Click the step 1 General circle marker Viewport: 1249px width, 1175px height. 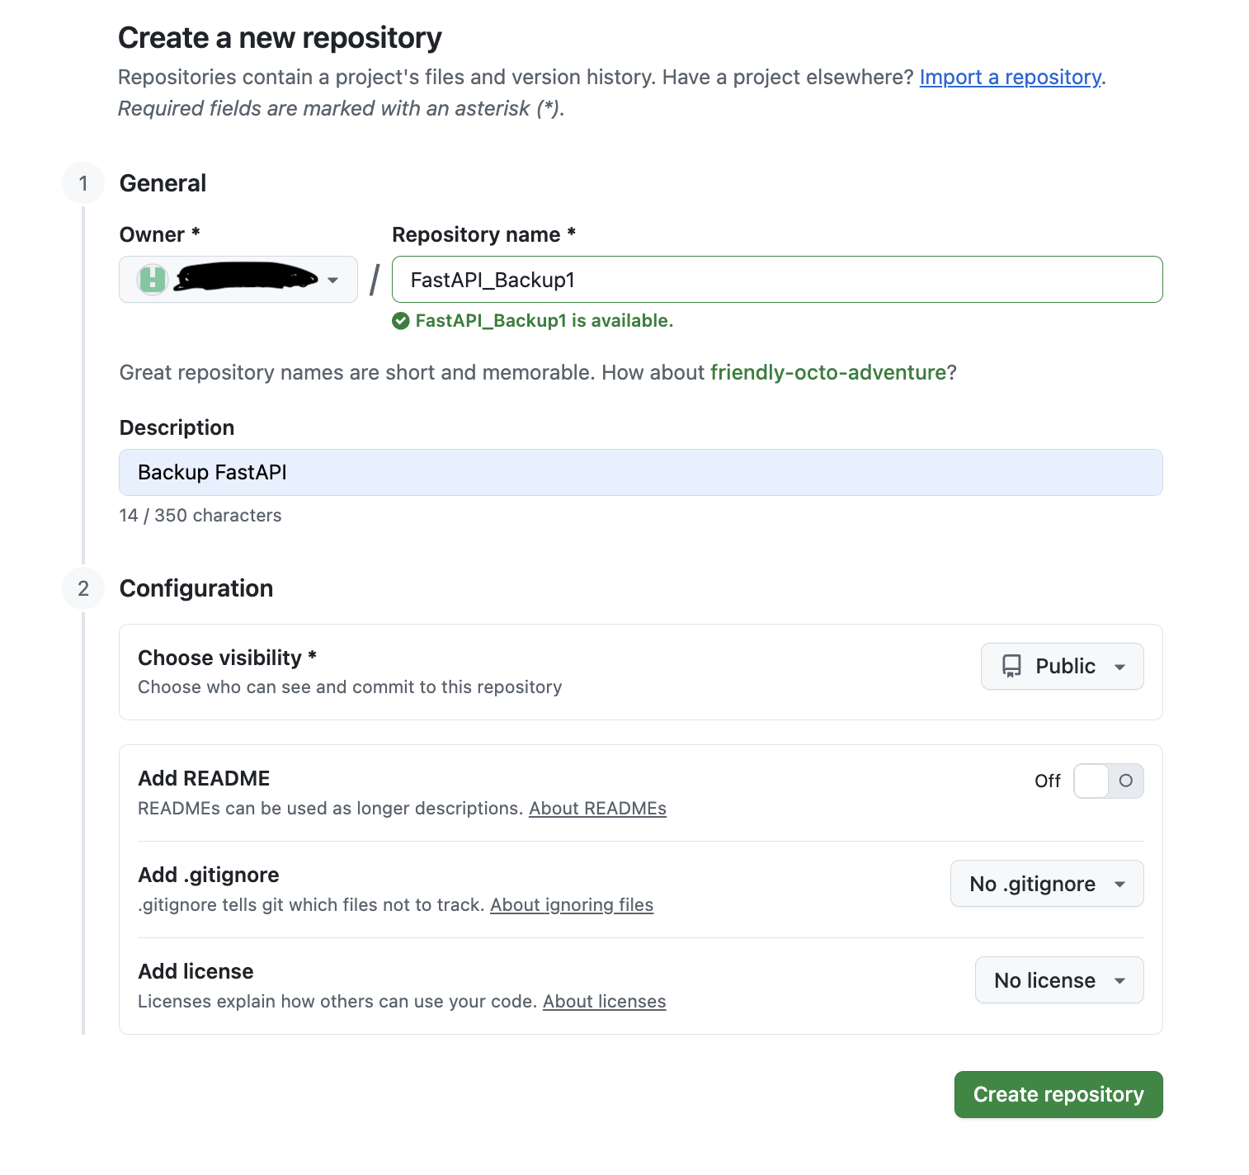point(83,183)
